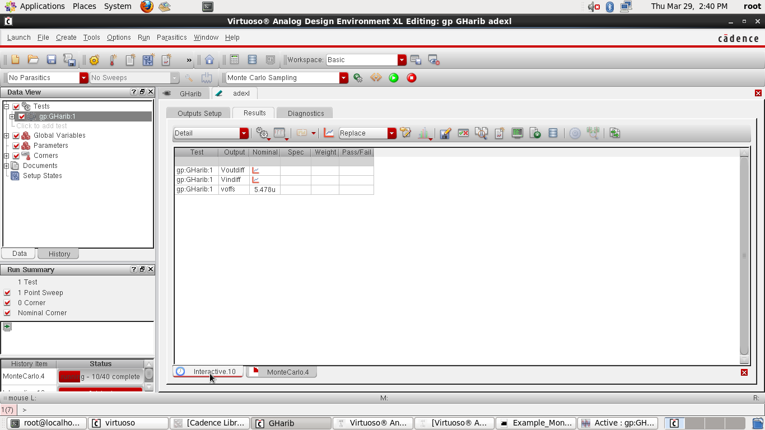This screenshot has width=765, height=430.
Task: Click the thermometer corners icon
Action: pos(113,60)
